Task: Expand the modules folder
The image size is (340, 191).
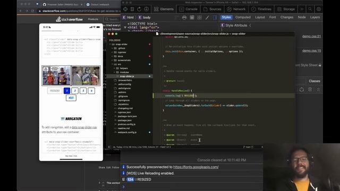Action: [x=115, y=72]
